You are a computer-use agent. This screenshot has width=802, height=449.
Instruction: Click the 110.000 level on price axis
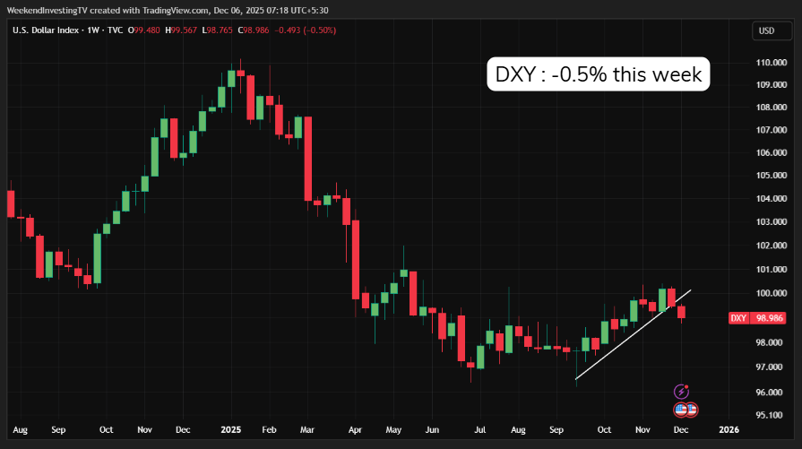[770, 63]
